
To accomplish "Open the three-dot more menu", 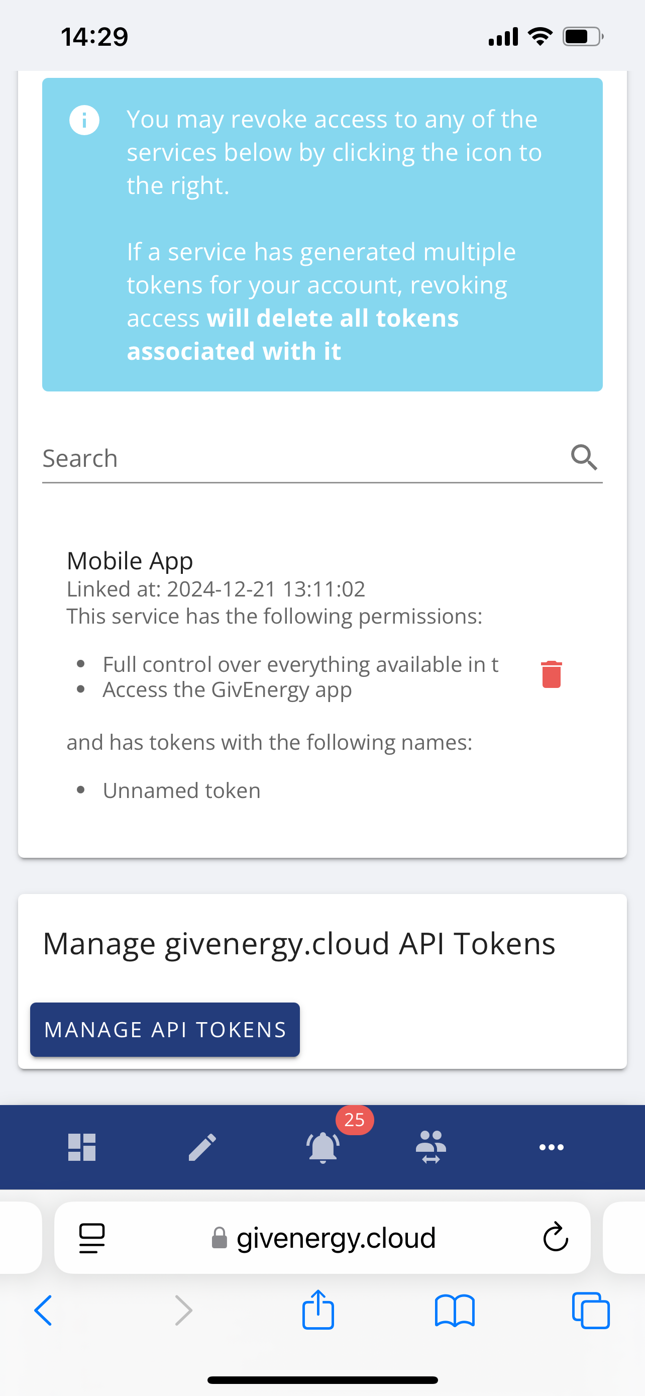I will 551,1147.
